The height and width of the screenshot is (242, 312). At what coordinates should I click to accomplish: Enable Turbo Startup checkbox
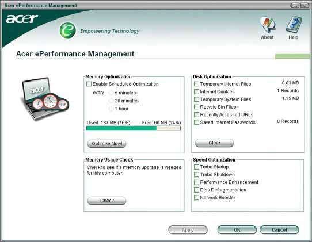click(196, 167)
